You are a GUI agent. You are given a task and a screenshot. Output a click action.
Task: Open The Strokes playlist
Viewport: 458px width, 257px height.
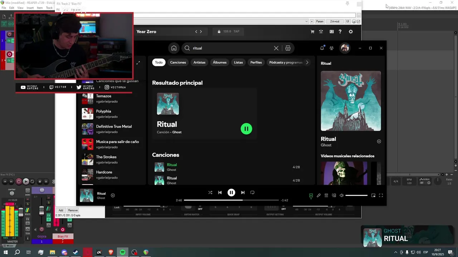(111, 160)
